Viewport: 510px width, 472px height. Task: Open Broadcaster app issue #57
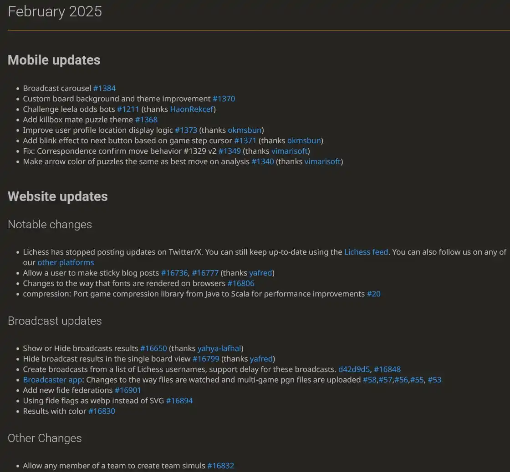385,380
